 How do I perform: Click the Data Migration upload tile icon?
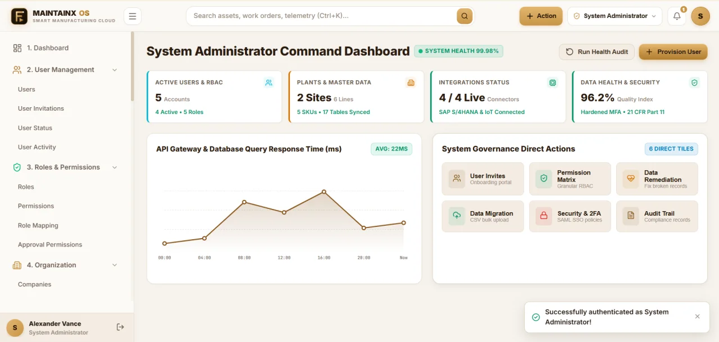click(457, 216)
